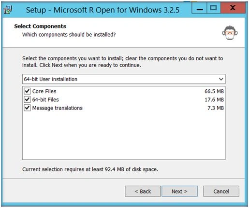Maximize the setup window

coord(213,8)
